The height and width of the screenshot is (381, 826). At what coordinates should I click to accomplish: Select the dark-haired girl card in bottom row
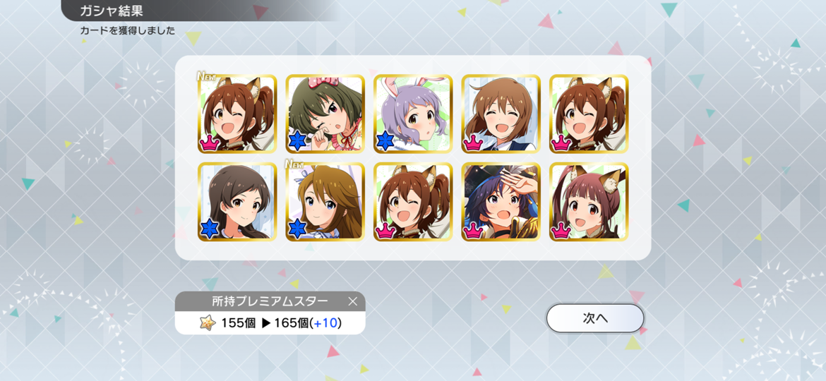[x=237, y=202]
